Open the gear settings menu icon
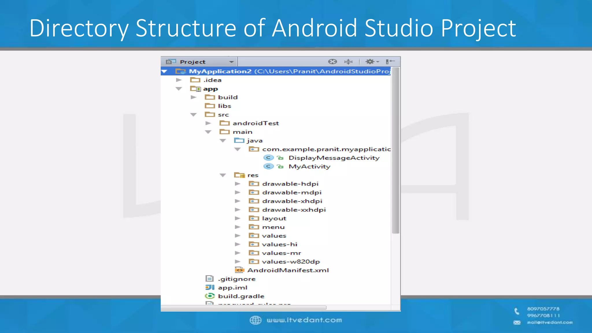 click(x=372, y=62)
